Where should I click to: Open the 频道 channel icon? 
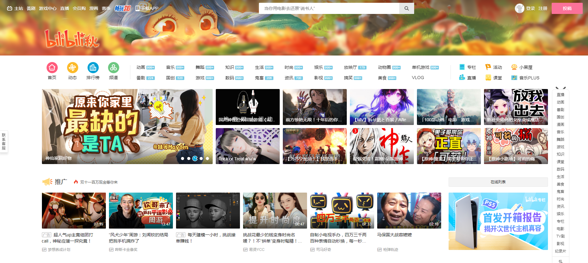[x=113, y=68]
